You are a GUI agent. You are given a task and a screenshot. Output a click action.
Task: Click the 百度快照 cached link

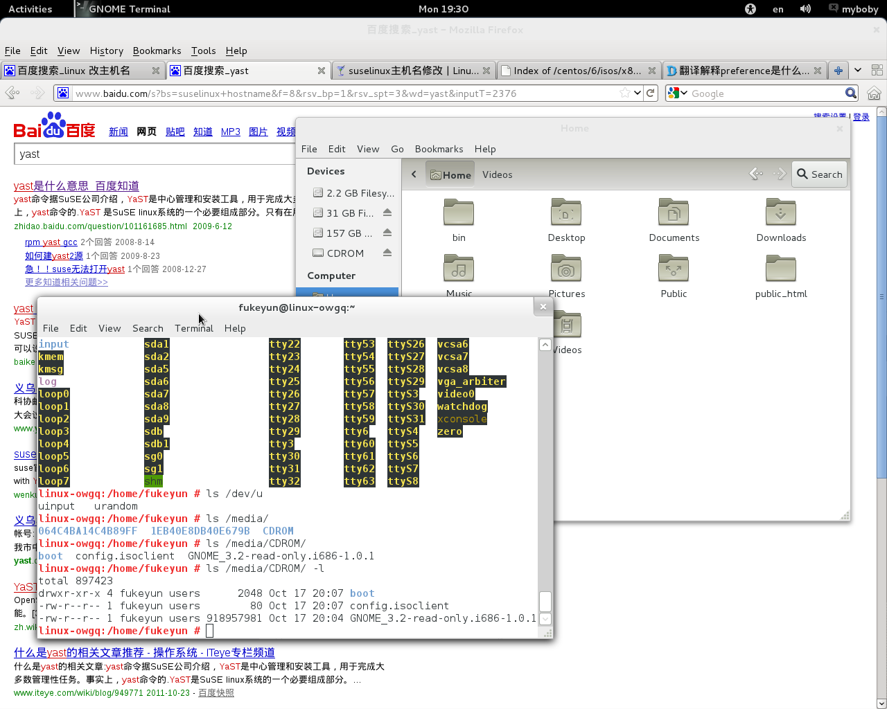(216, 692)
